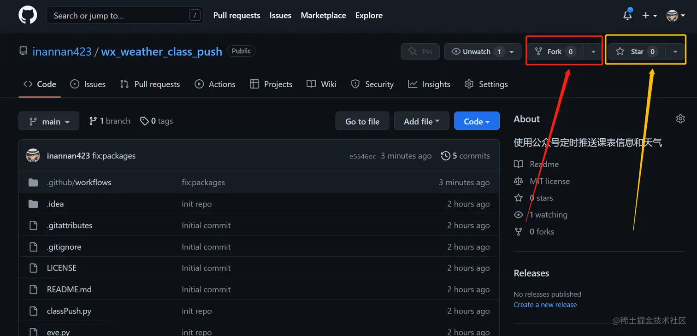Star the repository
The height and width of the screenshot is (336, 697).
pyautogui.click(x=637, y=52)
